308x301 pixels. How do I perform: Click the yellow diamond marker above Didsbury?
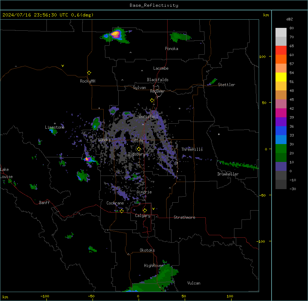pyautogui.click(x=139, y=149)
